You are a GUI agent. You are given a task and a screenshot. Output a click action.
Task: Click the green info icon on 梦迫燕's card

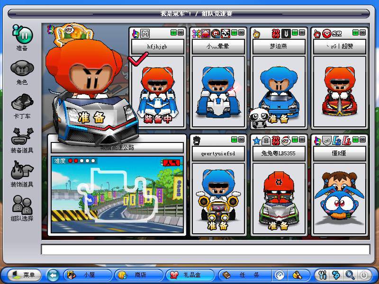click(295, 33)
